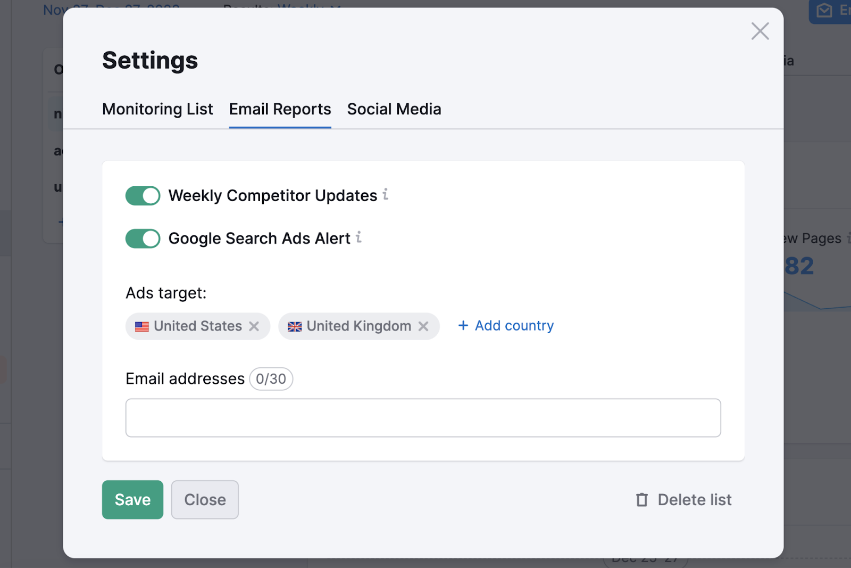Click inside the email addresses input field
This screenshot has height=568, width=851.
tap(423, 418)
